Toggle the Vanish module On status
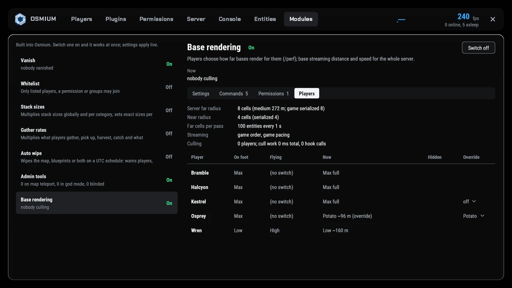Image resolution: width=512 pixels, height=288 pixels. tap(169, 64)
